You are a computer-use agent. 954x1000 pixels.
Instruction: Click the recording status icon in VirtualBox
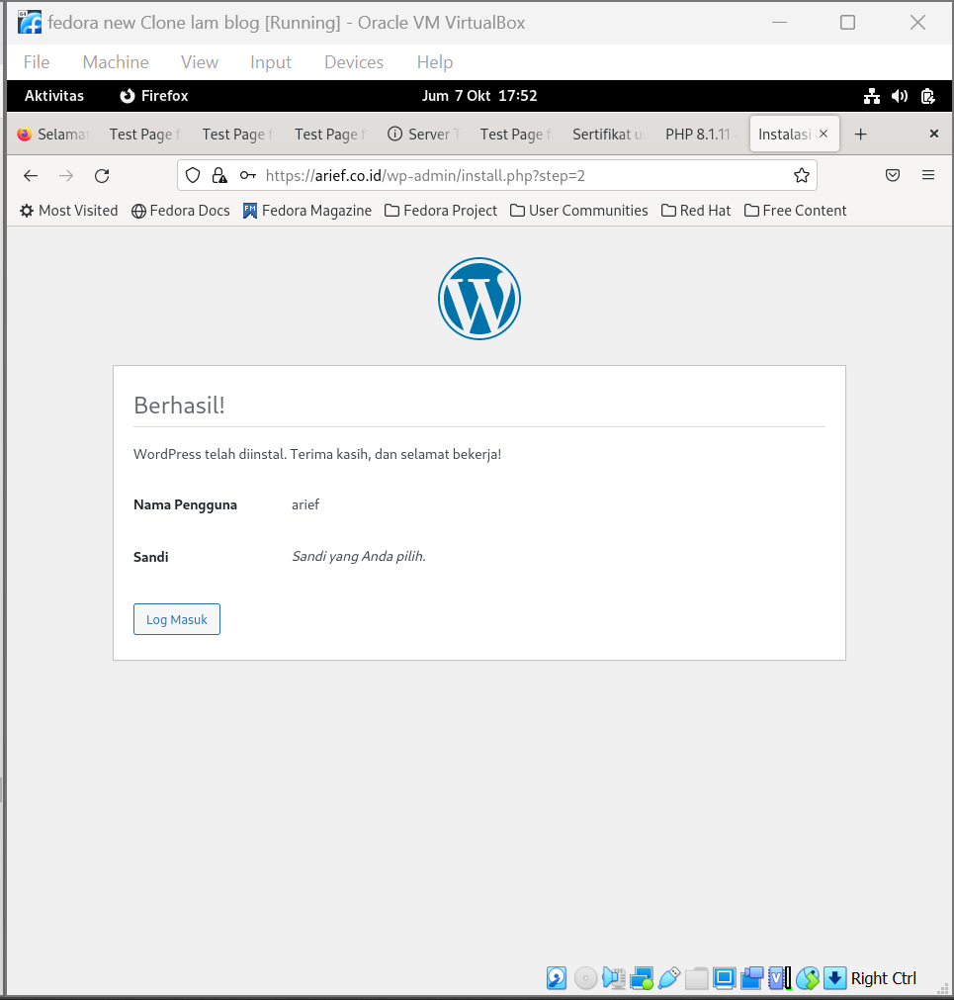[752, 977]
